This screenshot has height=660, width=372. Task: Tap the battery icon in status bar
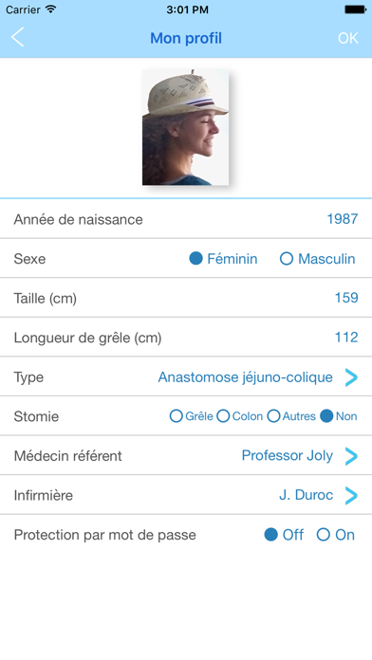click(355, 9)
